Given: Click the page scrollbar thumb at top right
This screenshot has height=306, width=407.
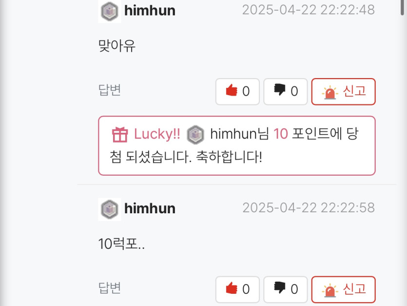Looking at the screenshot, I should (404, 7).
